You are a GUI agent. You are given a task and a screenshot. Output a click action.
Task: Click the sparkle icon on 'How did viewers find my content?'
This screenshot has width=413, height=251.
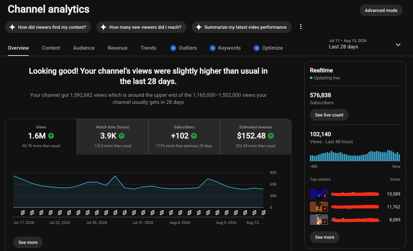coord(12,27)
